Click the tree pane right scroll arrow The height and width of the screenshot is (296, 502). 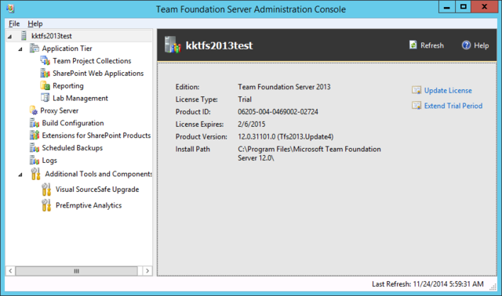point(147,271)
